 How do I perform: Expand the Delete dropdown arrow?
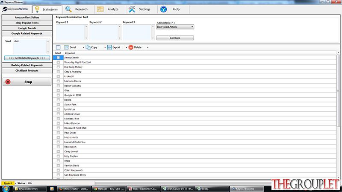[x=147, y=47]
